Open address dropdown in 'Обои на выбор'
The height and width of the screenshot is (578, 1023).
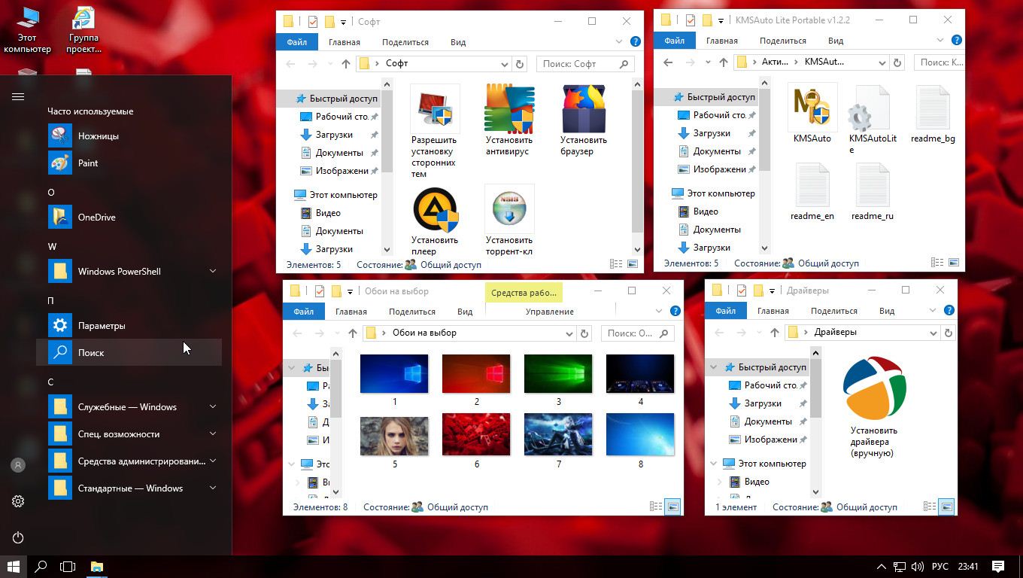tap(569, 333)
